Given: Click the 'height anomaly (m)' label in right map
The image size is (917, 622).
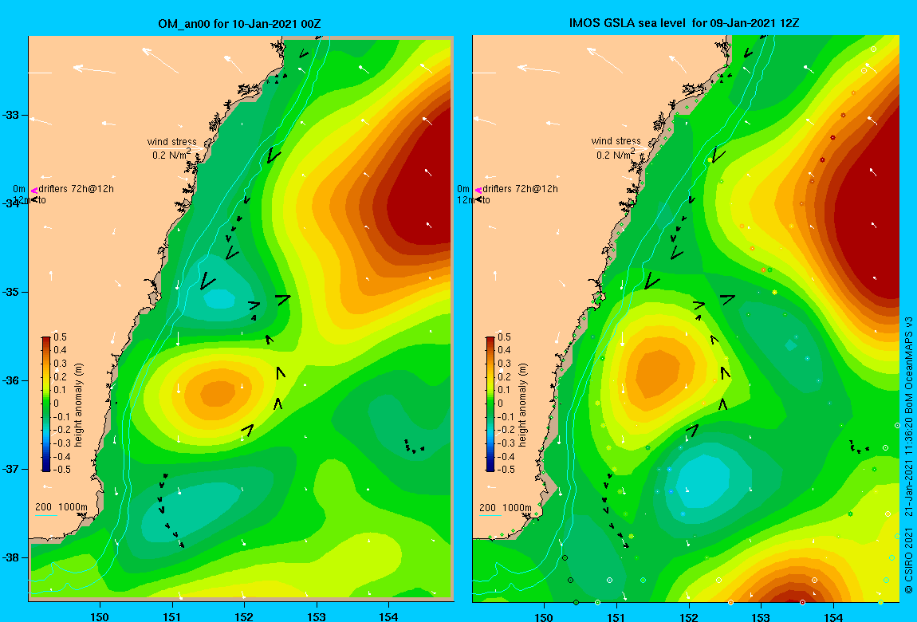Looking at the screenshot, I should coord(523,404).
